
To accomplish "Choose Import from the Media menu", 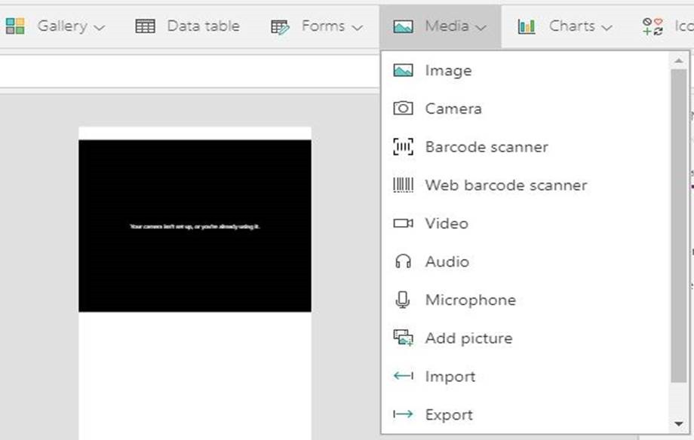I will [450, 377].
